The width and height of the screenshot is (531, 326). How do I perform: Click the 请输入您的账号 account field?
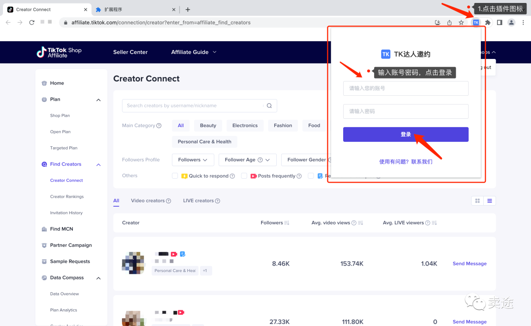[x=406, y=88]
